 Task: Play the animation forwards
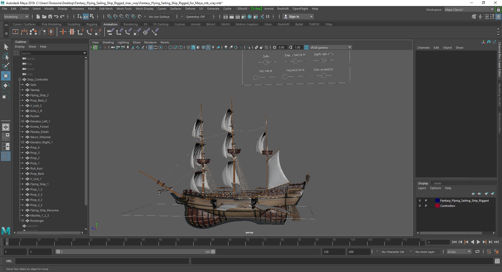coord(478,242)
